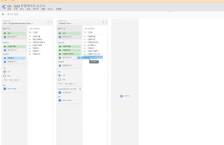Open the 도움말 menu
224x145 pixels.
click(59, 9)
